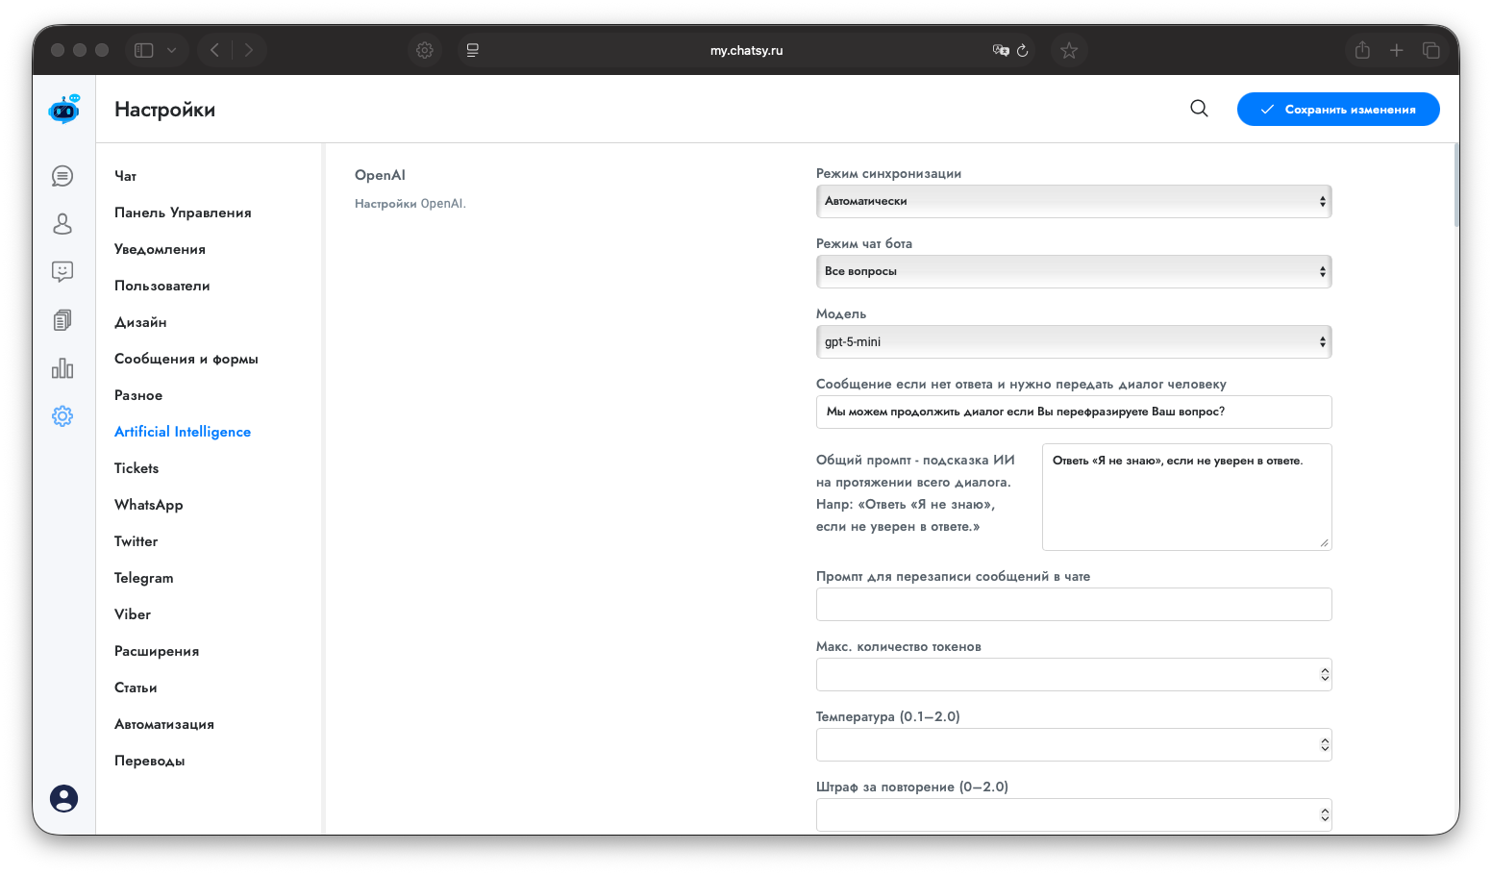Click the settings gear icon in sidebar
The height and width of the screenshot is (875, 1492).
tap(62, 416)
